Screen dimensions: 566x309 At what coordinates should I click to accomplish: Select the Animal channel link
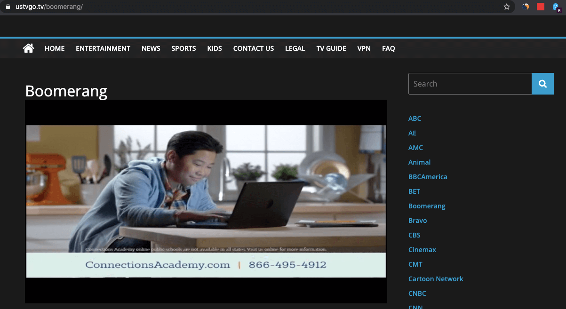point(420,162)
